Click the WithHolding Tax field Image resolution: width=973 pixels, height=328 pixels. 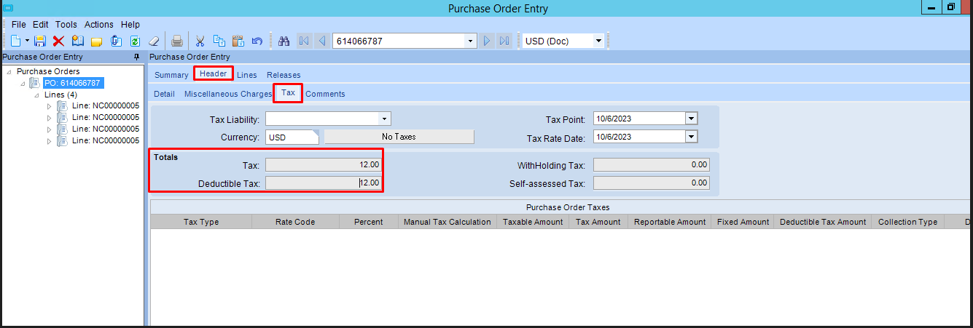pos(651,165)
